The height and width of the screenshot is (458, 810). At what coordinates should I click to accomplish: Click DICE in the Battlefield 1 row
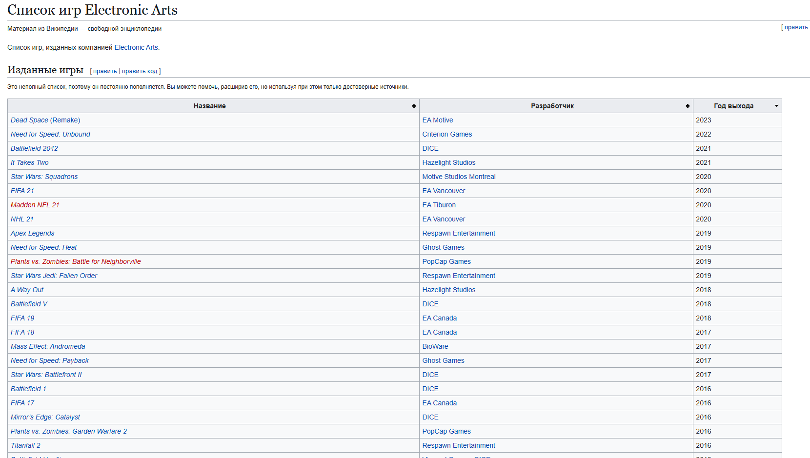point(430,389)
